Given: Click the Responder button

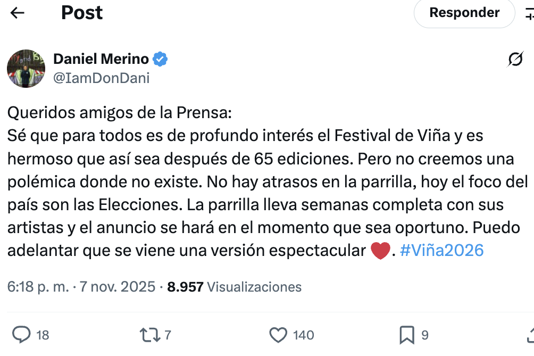Looking at the screenshot, I should tap(464, 13).
